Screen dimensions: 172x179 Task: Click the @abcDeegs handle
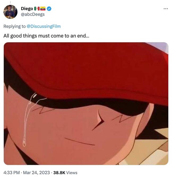point(33,14)
